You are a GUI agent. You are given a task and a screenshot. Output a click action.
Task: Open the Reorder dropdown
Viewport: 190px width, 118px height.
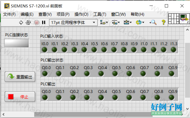tap(140, 23)
